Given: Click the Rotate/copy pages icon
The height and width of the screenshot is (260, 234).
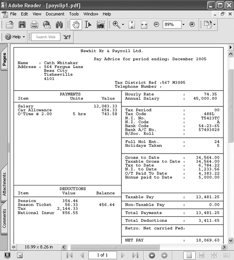Looking at the screenshot, I should click(x=208, y=24).
